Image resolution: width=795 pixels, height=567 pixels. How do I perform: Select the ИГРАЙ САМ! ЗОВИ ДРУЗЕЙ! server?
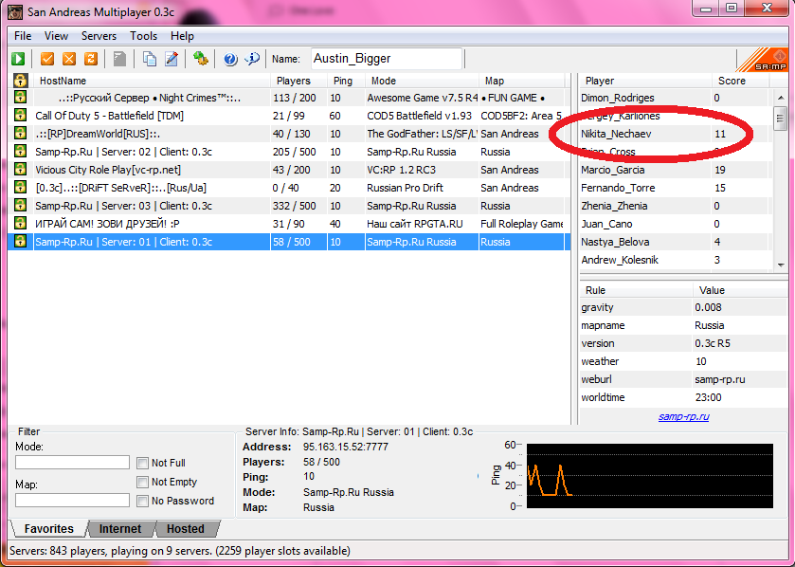point(289,224)
